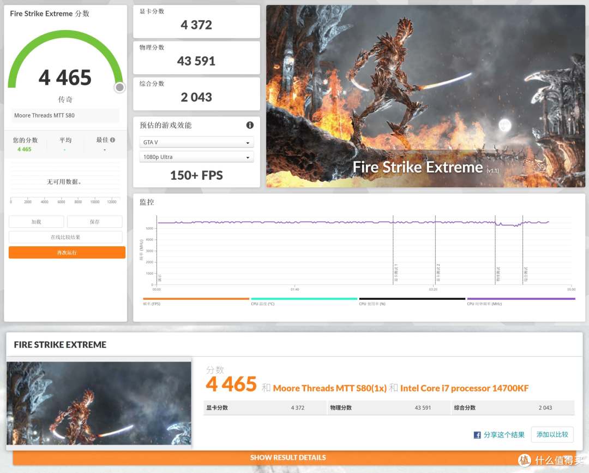The width and height of the screenshot is (589, 473).
Task: Toggle the orange 帧率 (FPS) legend
Action: (x=196, y=301)
